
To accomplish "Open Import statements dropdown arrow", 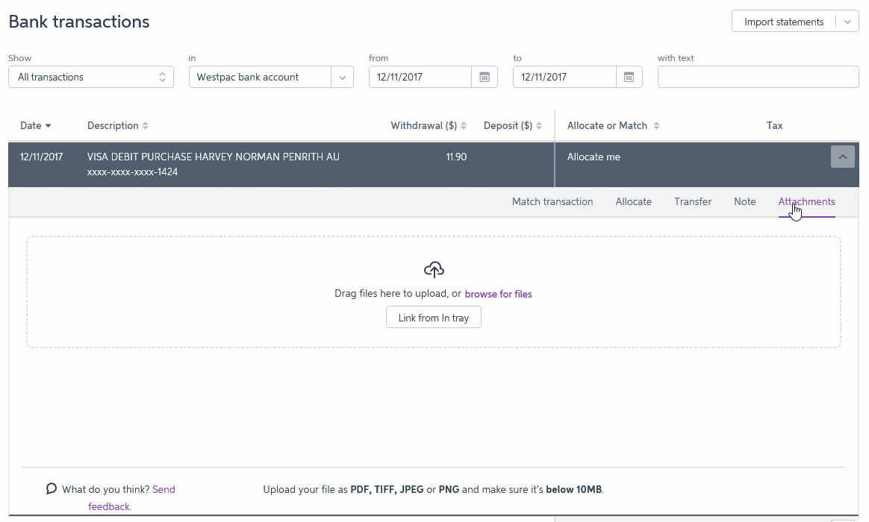I will 847,22.
